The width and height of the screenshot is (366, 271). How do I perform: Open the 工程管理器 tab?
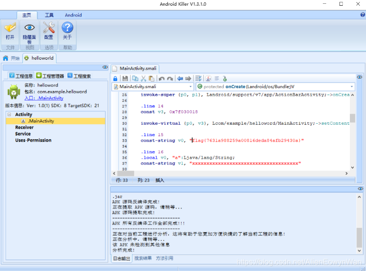[50, 76]
